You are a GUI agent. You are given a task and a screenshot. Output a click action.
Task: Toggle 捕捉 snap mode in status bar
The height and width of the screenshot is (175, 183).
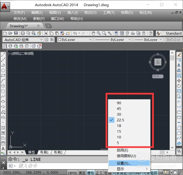pyautogui.click(x=82, y=173)
